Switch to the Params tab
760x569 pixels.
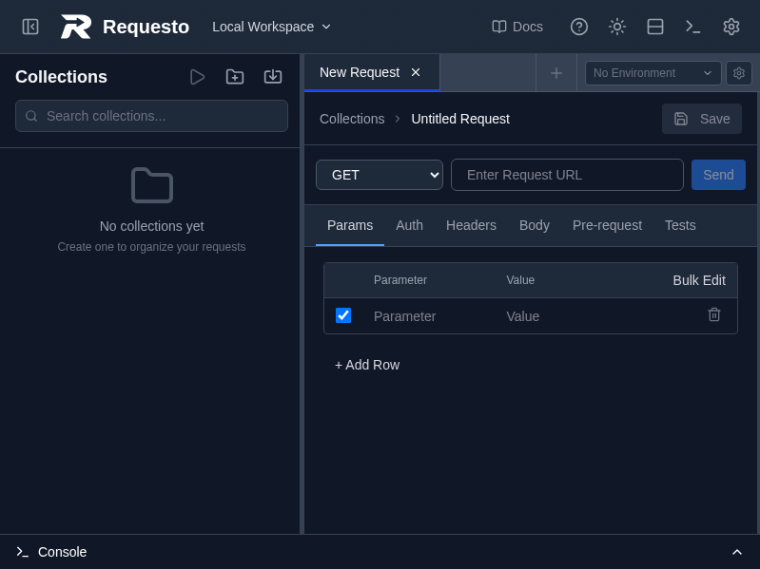tap(350, 225)
